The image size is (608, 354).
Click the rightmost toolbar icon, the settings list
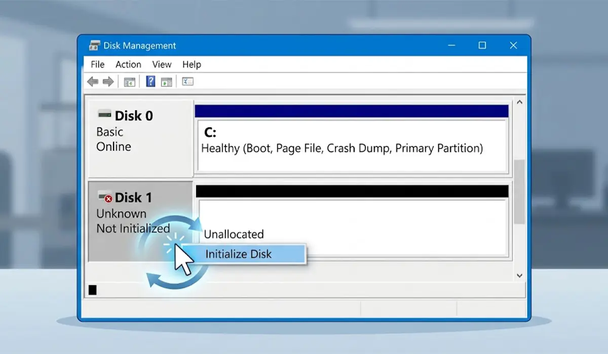(x=188, y=81)
